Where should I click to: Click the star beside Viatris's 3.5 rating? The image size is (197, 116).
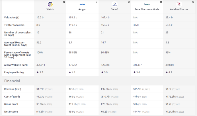coord(37,72)
